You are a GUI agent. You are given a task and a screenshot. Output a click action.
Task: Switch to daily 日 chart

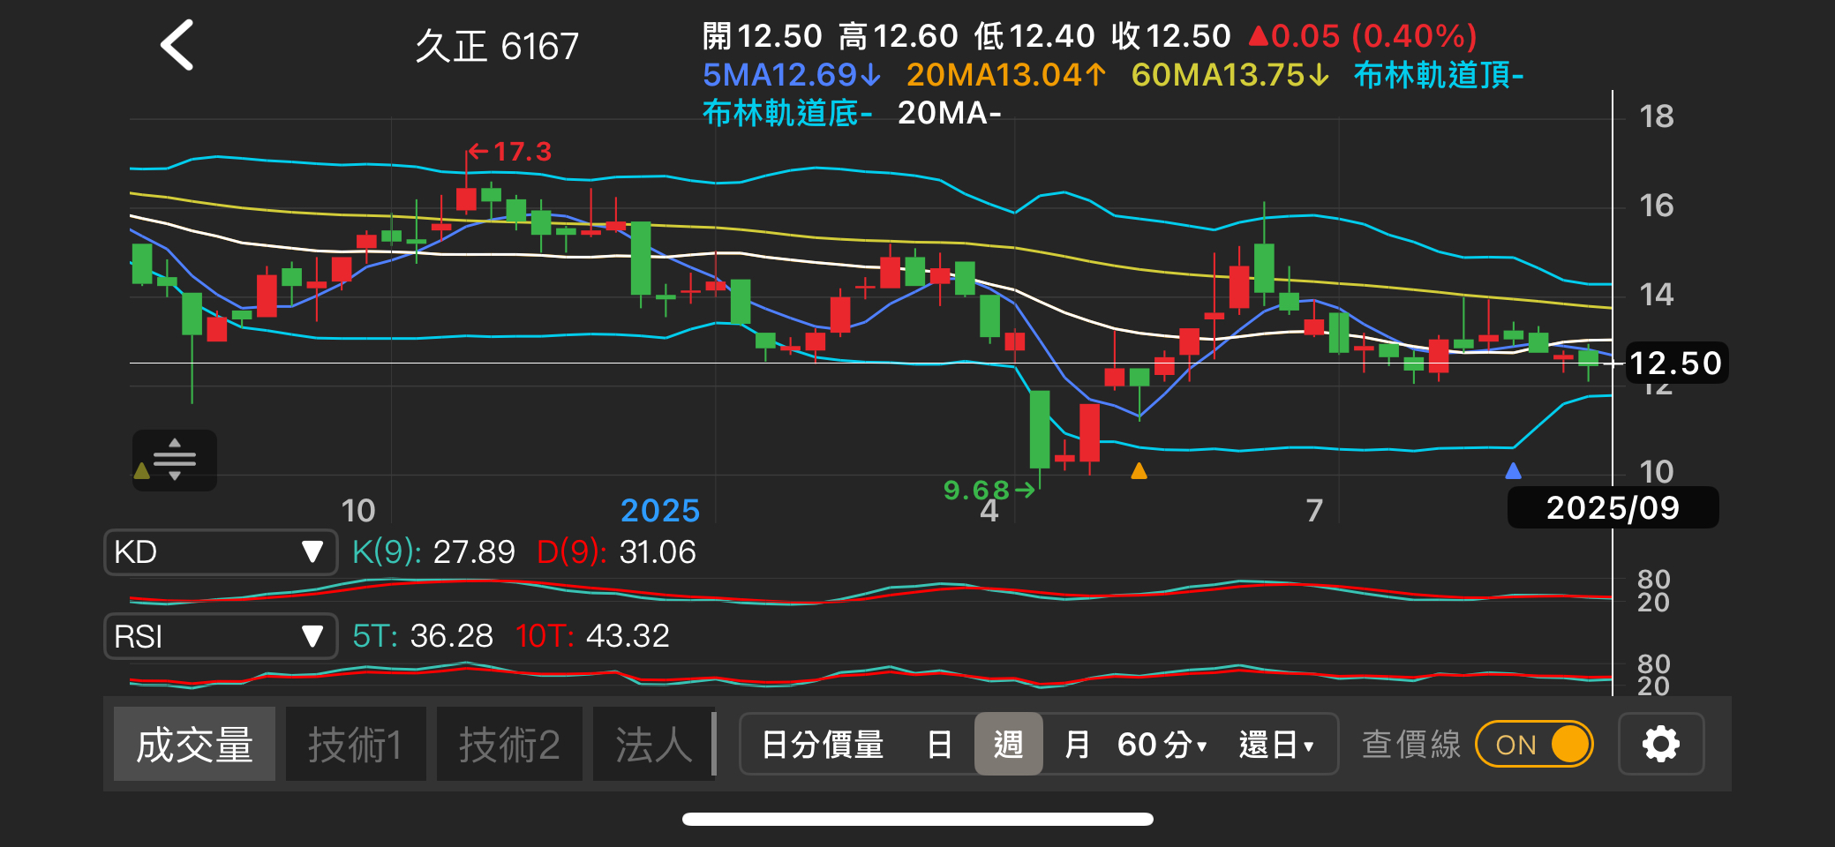click(x=940, y=745)
